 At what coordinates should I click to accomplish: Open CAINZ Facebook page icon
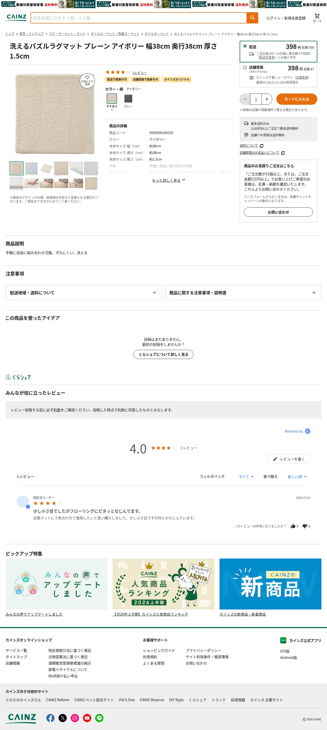(x=50, y=718)
